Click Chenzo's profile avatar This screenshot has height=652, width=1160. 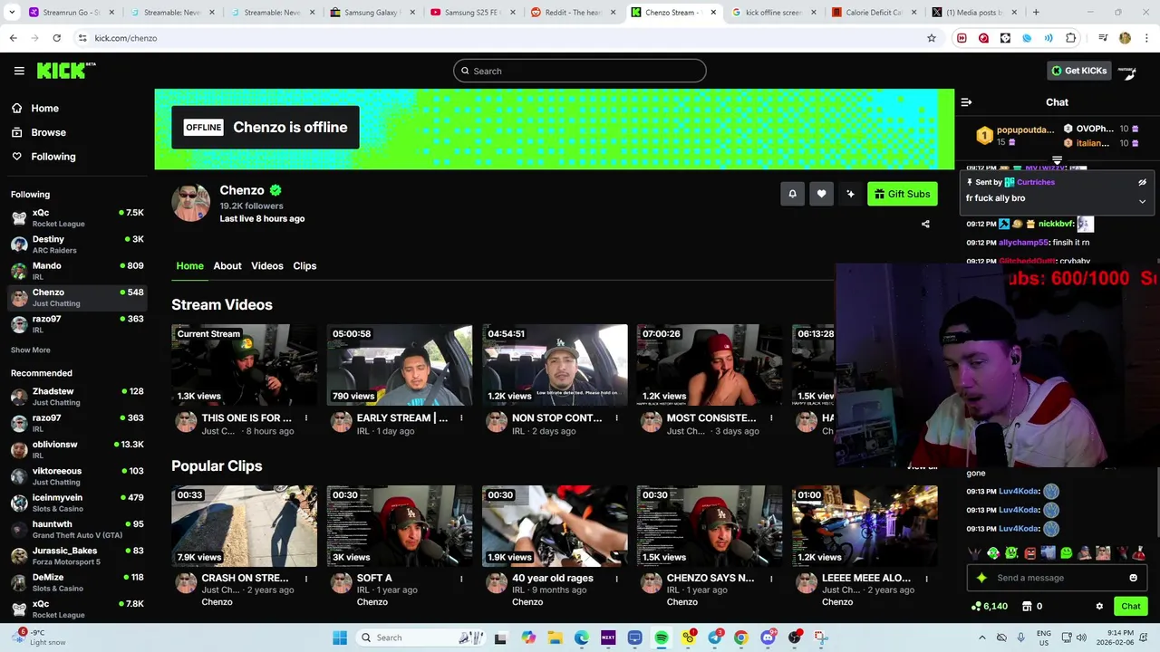click(x=190, y=203)
